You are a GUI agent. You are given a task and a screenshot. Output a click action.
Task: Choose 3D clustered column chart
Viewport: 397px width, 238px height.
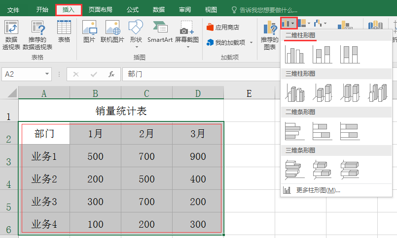294,92
